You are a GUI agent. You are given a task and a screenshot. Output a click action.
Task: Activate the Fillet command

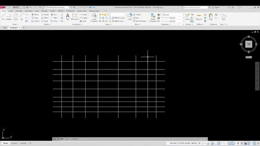pyautogui.click(x=54, y=18)
